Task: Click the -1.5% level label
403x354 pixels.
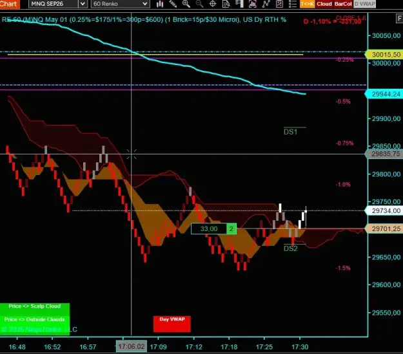Action: click(x=343, y=268)
